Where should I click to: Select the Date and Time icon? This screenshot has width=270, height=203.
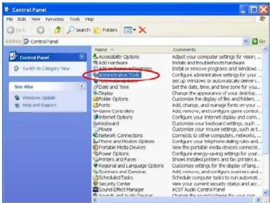pyautogui.click(x=95, y=87)
